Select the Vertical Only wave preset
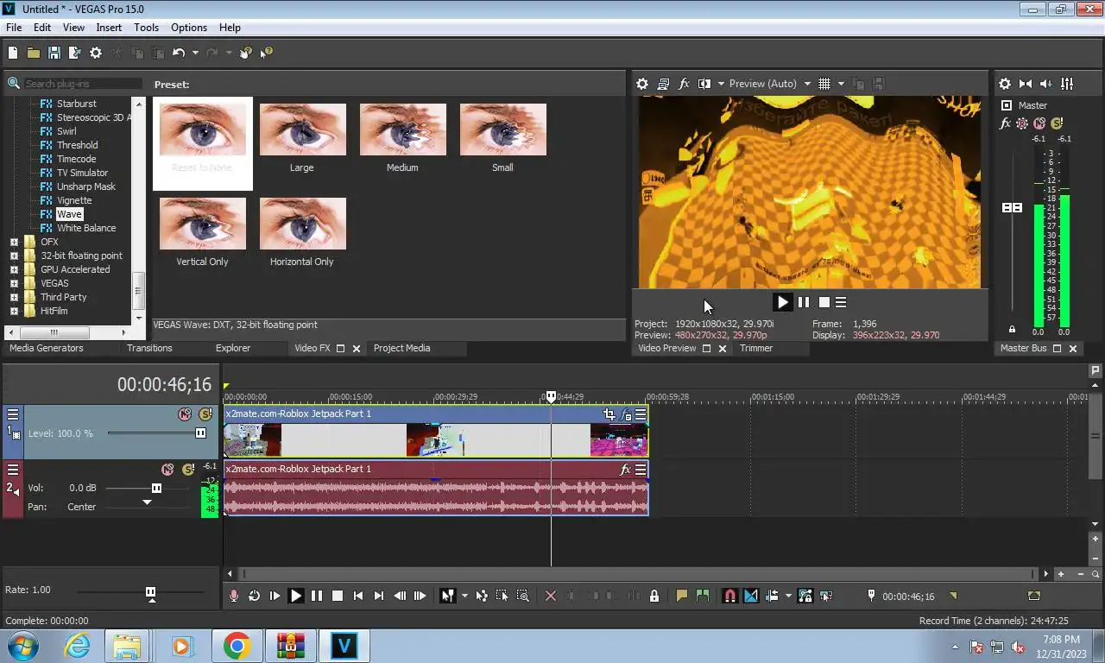Viewport: 1105px width, 663px height. (x=202, y=231)
